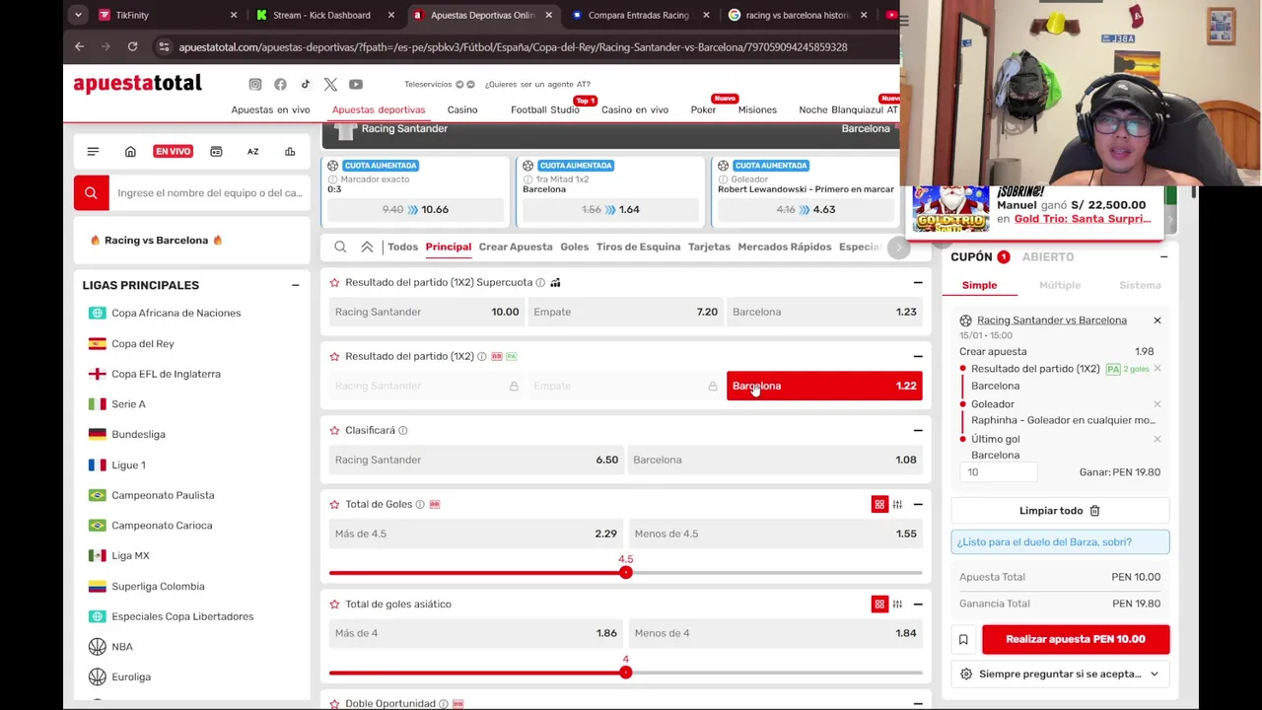Screen dimensions: 1262x710
Task: Click the collapse-all double chevron icon
Action: click(367, 247)
